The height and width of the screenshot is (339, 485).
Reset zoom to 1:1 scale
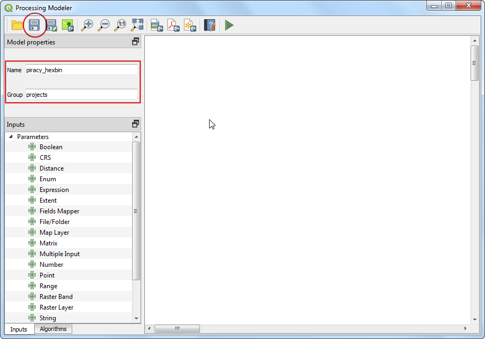[121, 25]
